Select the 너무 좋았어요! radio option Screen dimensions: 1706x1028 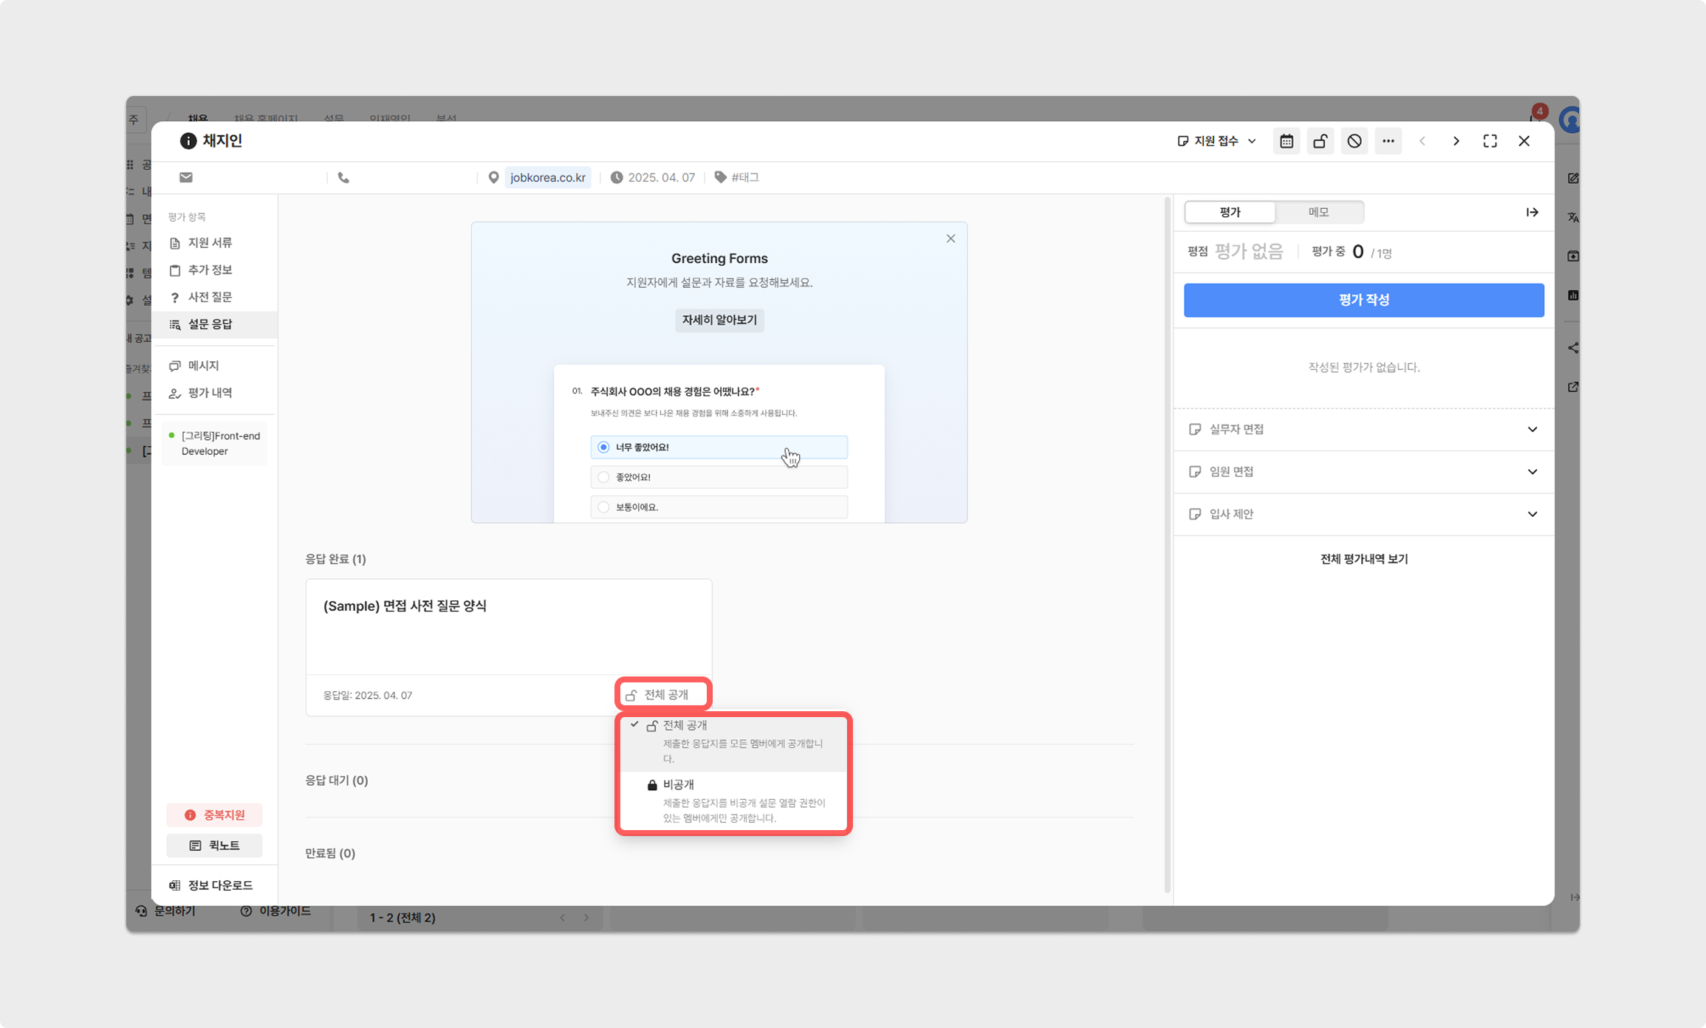coord(603,448)
